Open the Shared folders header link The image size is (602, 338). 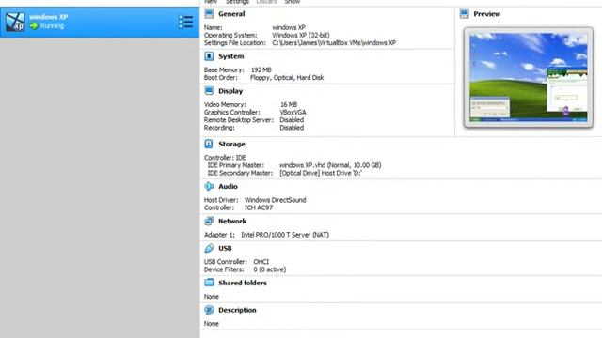[x=243, y=283]
